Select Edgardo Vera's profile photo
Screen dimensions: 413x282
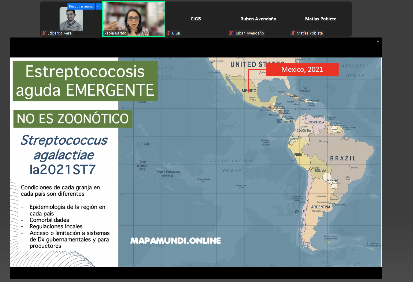tap(71, 19)
